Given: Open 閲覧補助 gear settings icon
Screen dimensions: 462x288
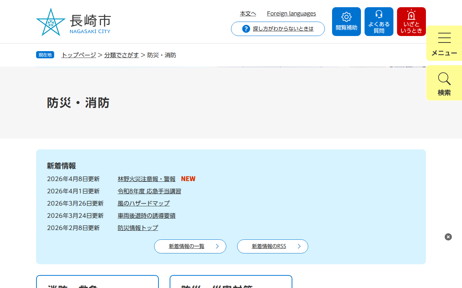Looking at the screenshot, I should [x=346, y=17].
